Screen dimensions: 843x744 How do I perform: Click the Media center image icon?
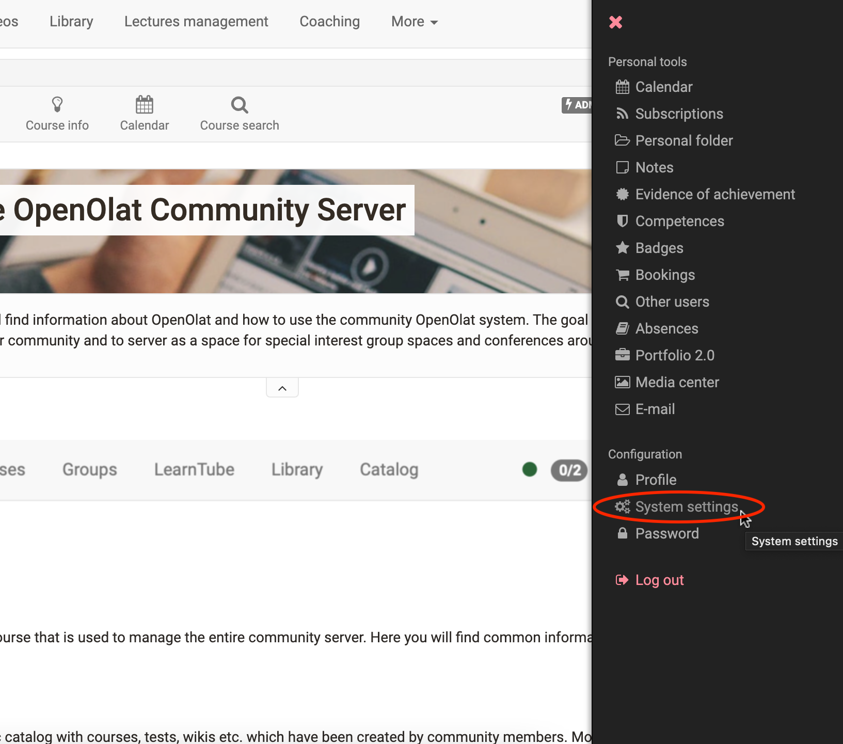pyautogui.click(x=623, y=382)
